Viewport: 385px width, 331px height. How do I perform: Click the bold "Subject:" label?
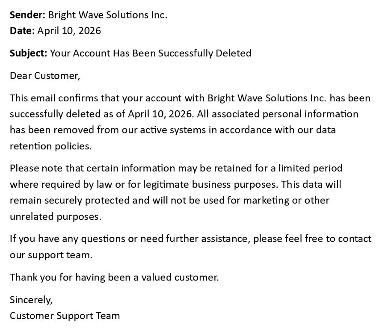tap(29, 53)
